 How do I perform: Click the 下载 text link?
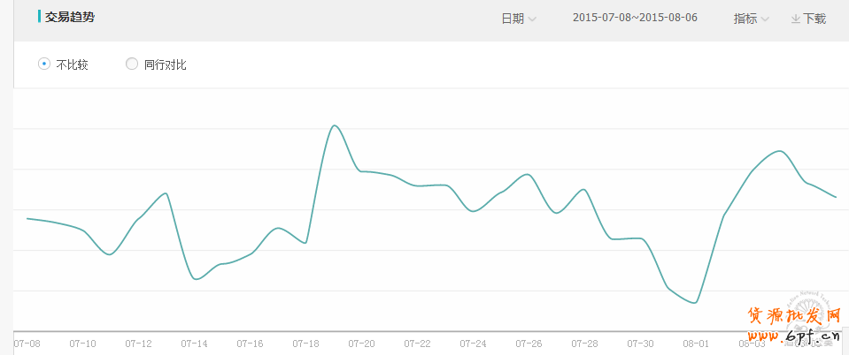pyautogui.click(x=814, y=19)
